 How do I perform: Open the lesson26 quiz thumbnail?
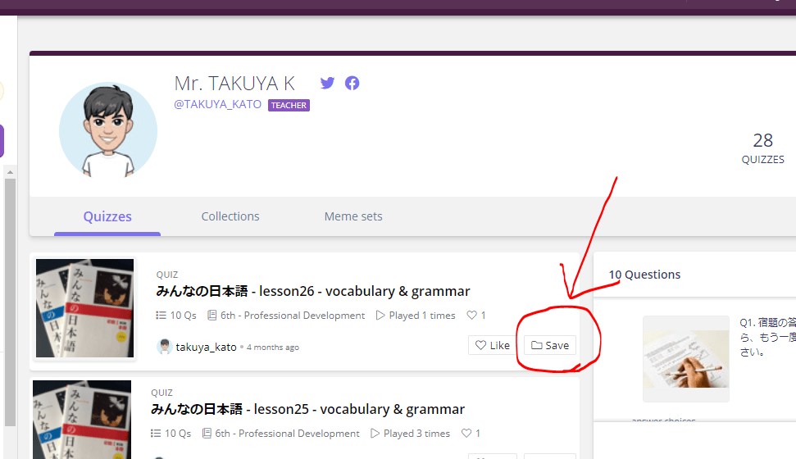coord(84,308)
